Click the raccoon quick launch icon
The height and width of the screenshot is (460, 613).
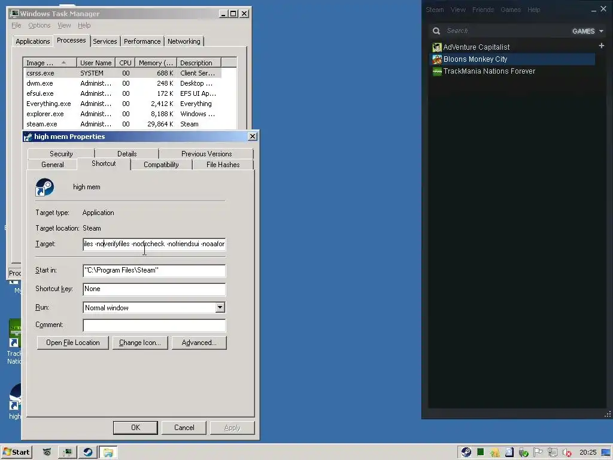pyautogui.click(x=47, y=452)
